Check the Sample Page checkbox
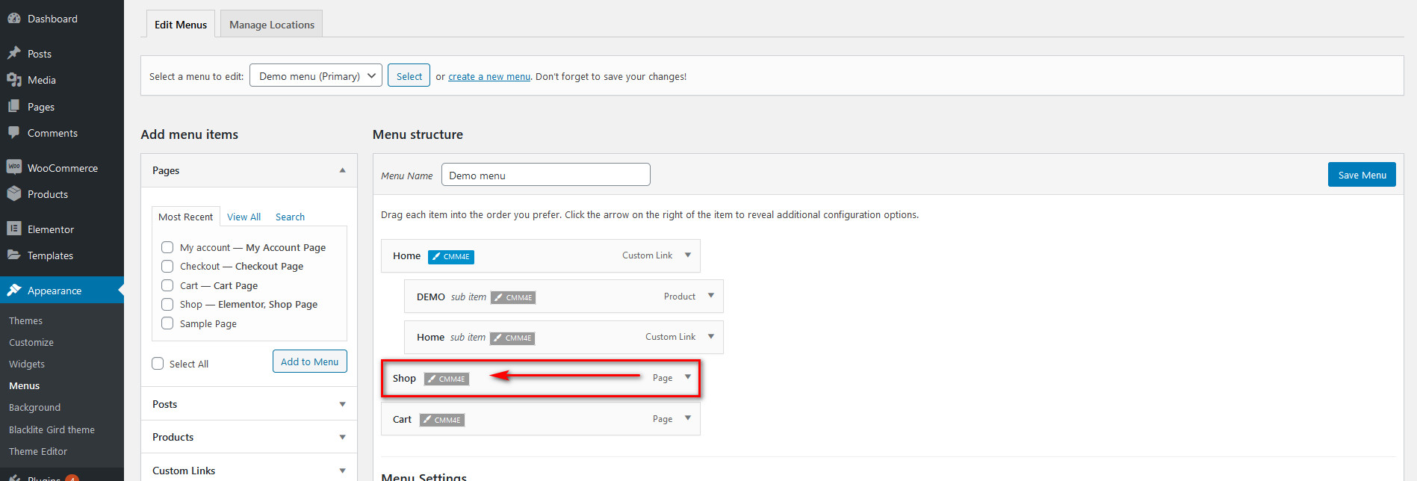Screen dimensions: 1417x481 [x=167, y=323]
